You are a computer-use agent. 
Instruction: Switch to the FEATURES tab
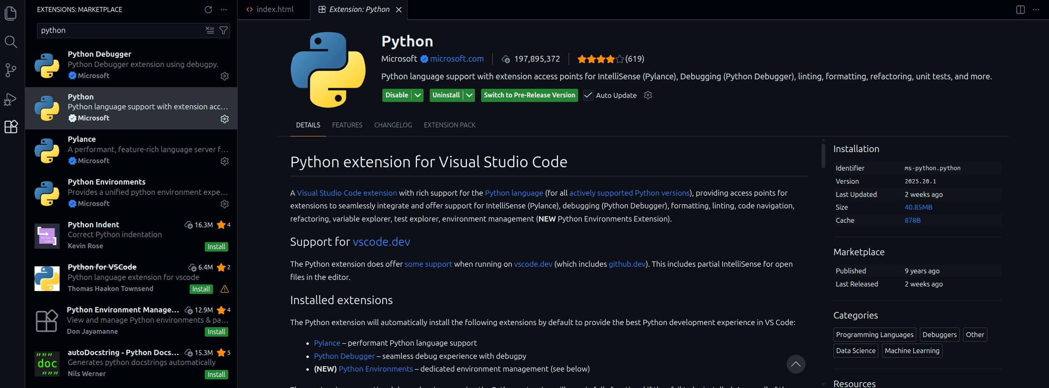point(347,125)
